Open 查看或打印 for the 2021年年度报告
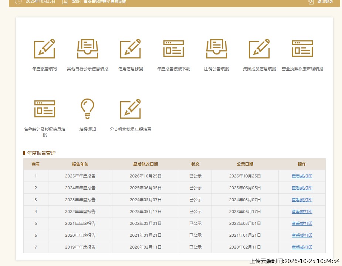Screen dimensions: 342x266 (x=302, y=223)
